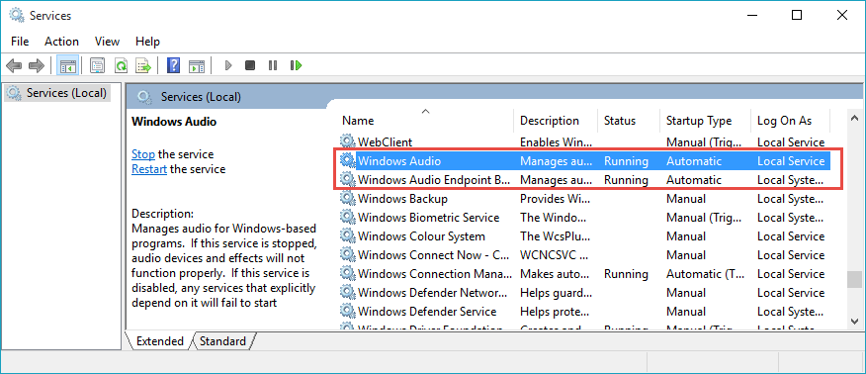Maximize the Services window
The height and width of the screenshot is (374, 866).
coord(797,16)
